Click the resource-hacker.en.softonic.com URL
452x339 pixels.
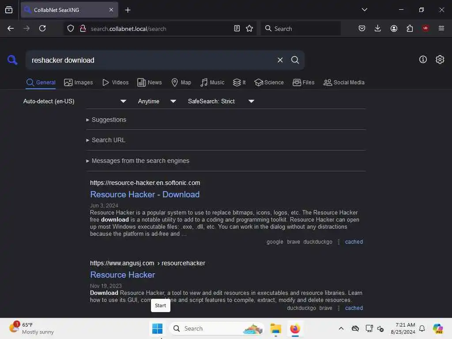(145, 183)
